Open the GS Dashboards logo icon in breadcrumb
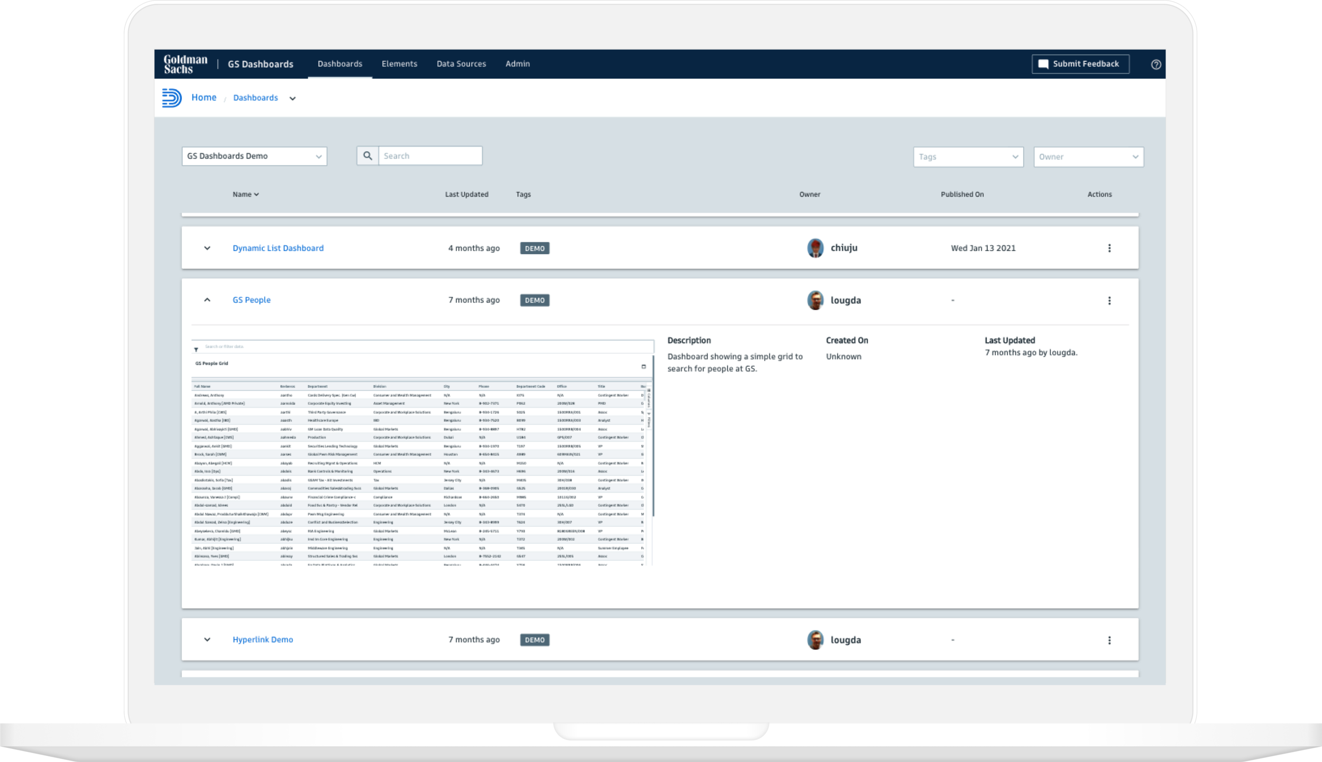Image resolution: width=1322 pixels, height=762 pixels. point(172,97)
